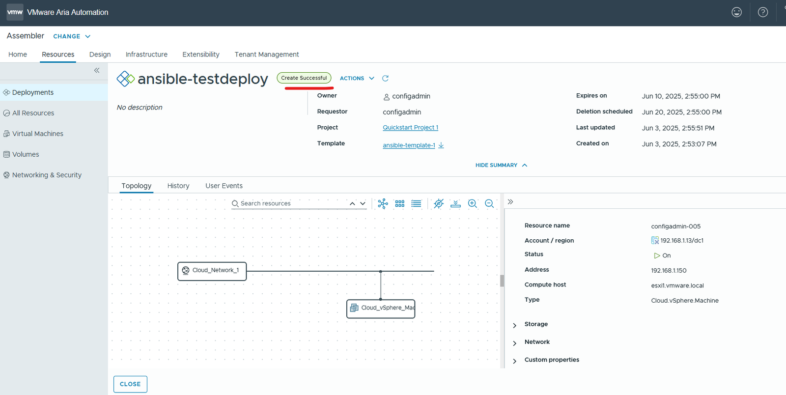Go to previous search result arrow

352,203
